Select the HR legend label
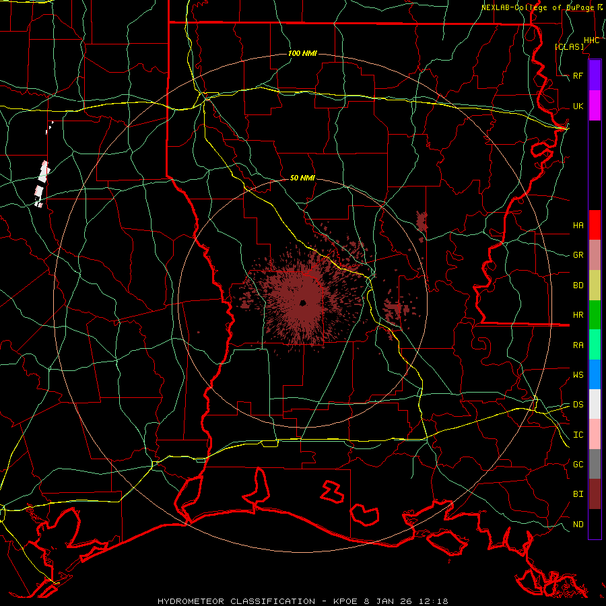Image resolution: width=606 pixels, height=606 pixels. pyautogui.click(x=578, y=315)
